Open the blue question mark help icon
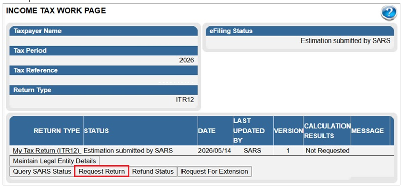The width and height of the screenshot is (404, 188). pyautogui.click(x=389, y=13)
